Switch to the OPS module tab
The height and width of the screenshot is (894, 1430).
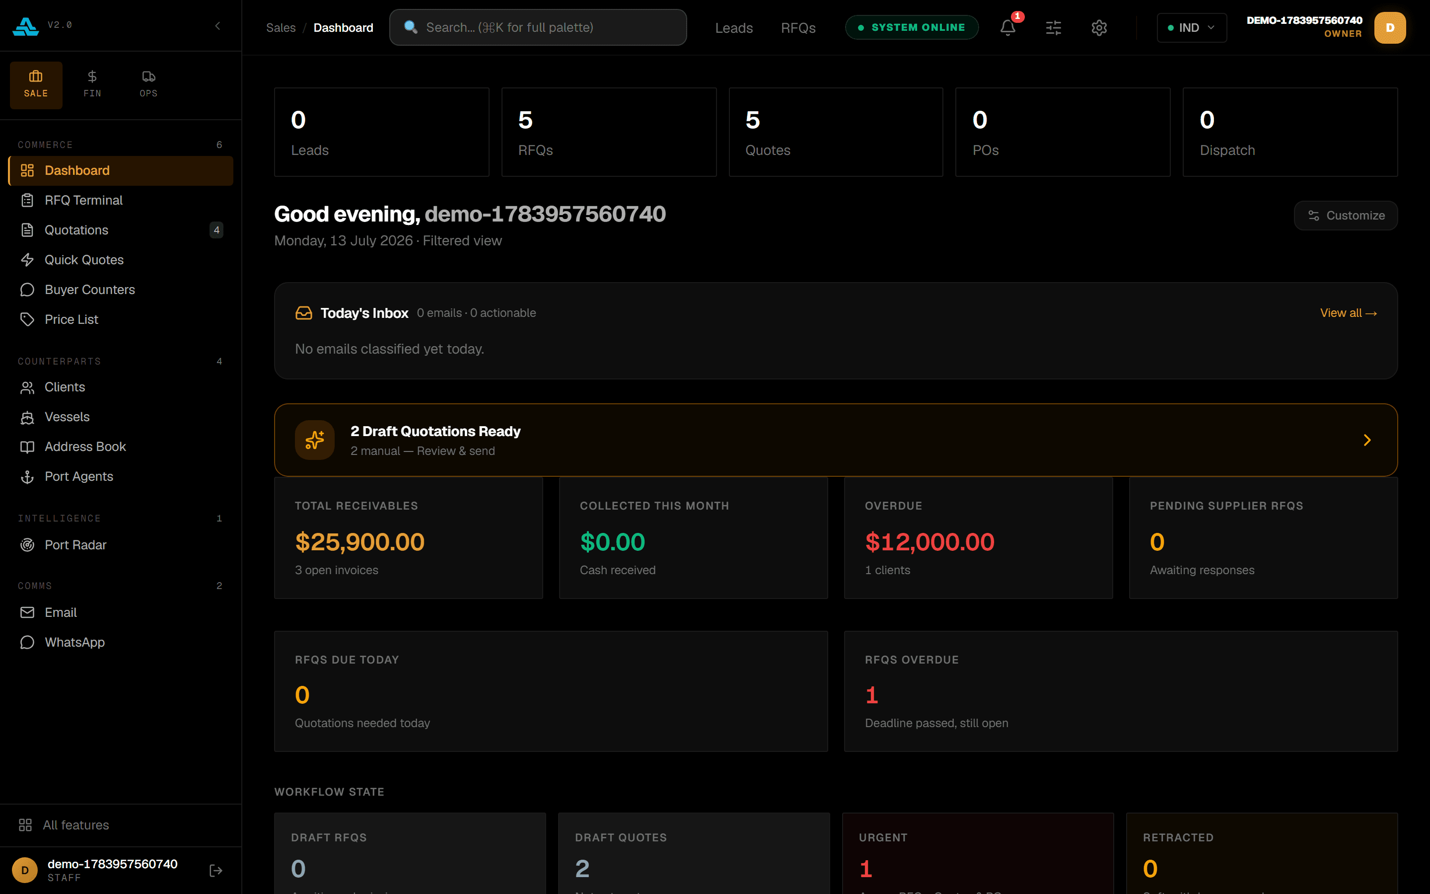(148, 84)
